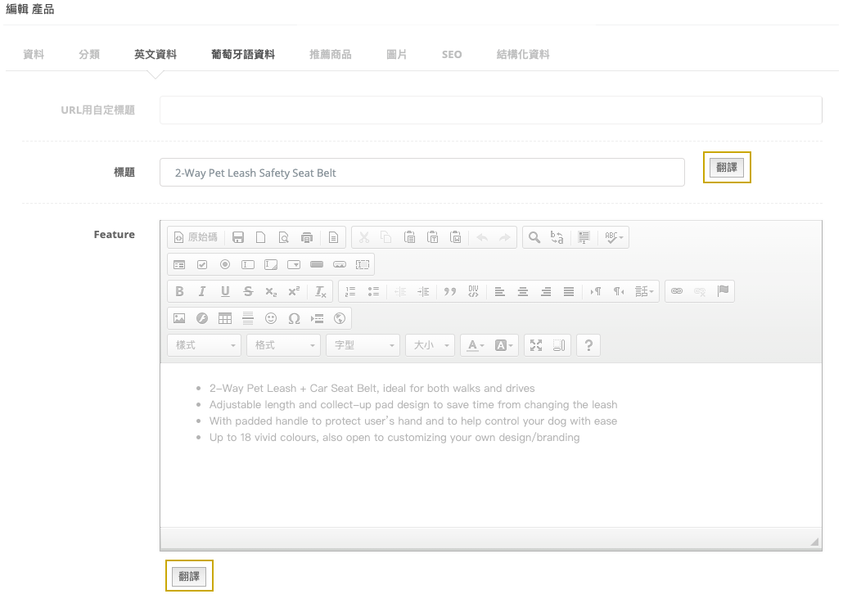Open the About CKEditor help button
843x594 pixels.
pos(588,345)
